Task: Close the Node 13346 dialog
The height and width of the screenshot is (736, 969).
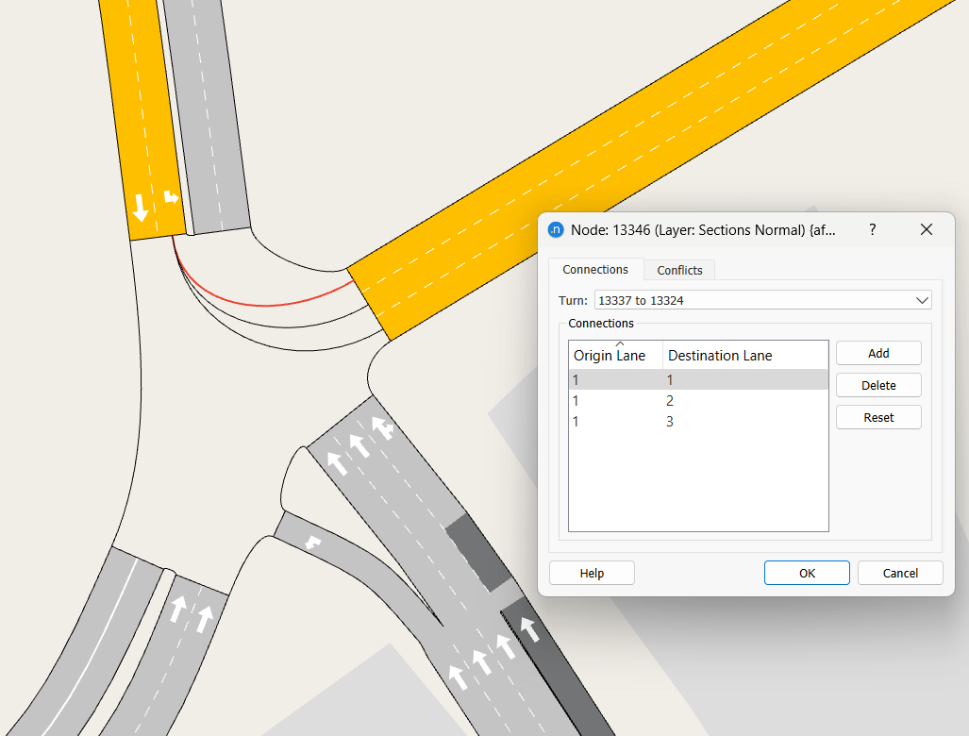Action: pos(926,229)
